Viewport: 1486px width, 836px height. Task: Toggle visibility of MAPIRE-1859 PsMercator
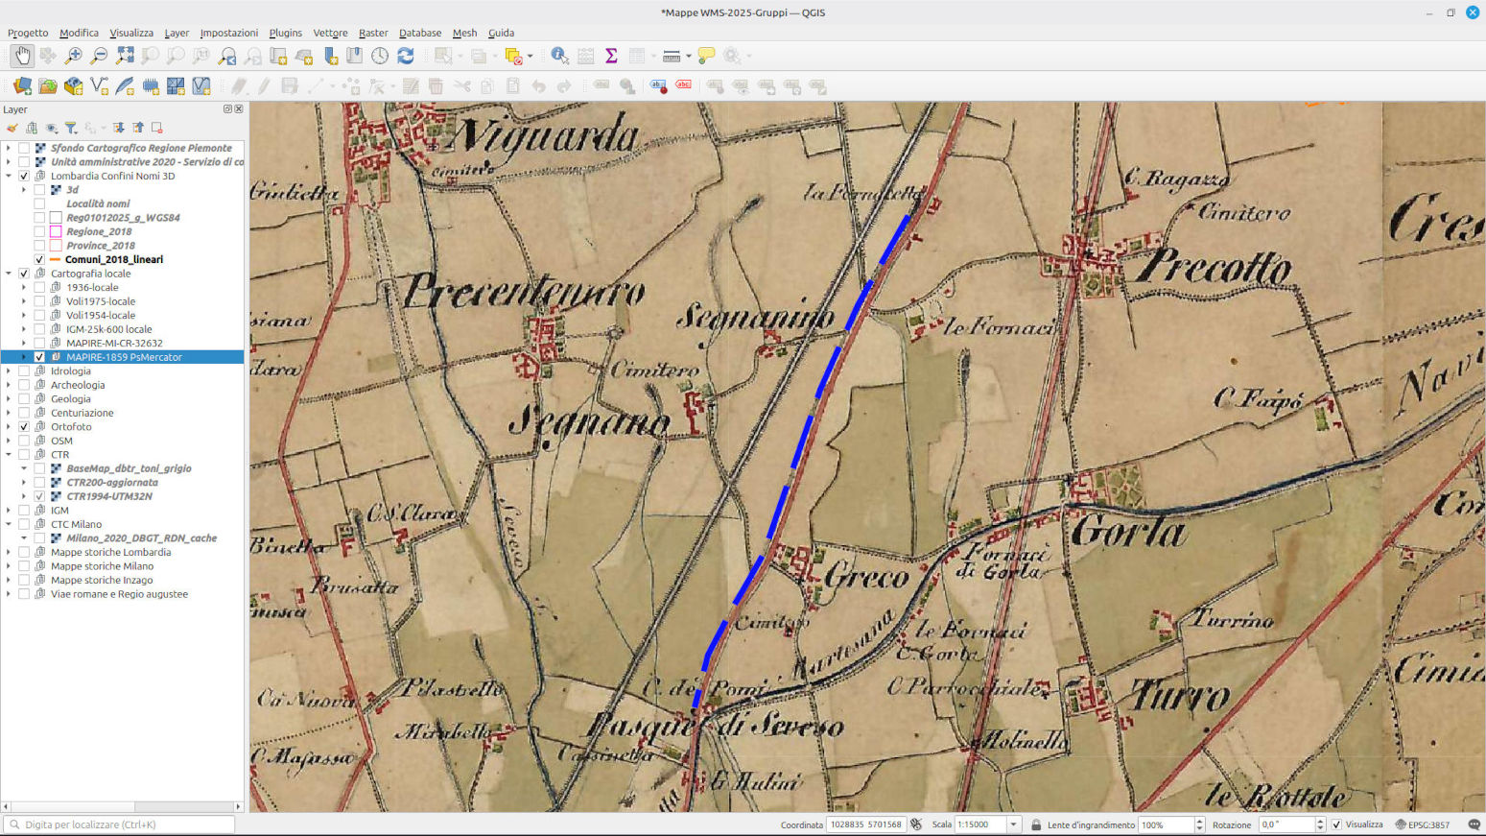click(x=39, y=357)
